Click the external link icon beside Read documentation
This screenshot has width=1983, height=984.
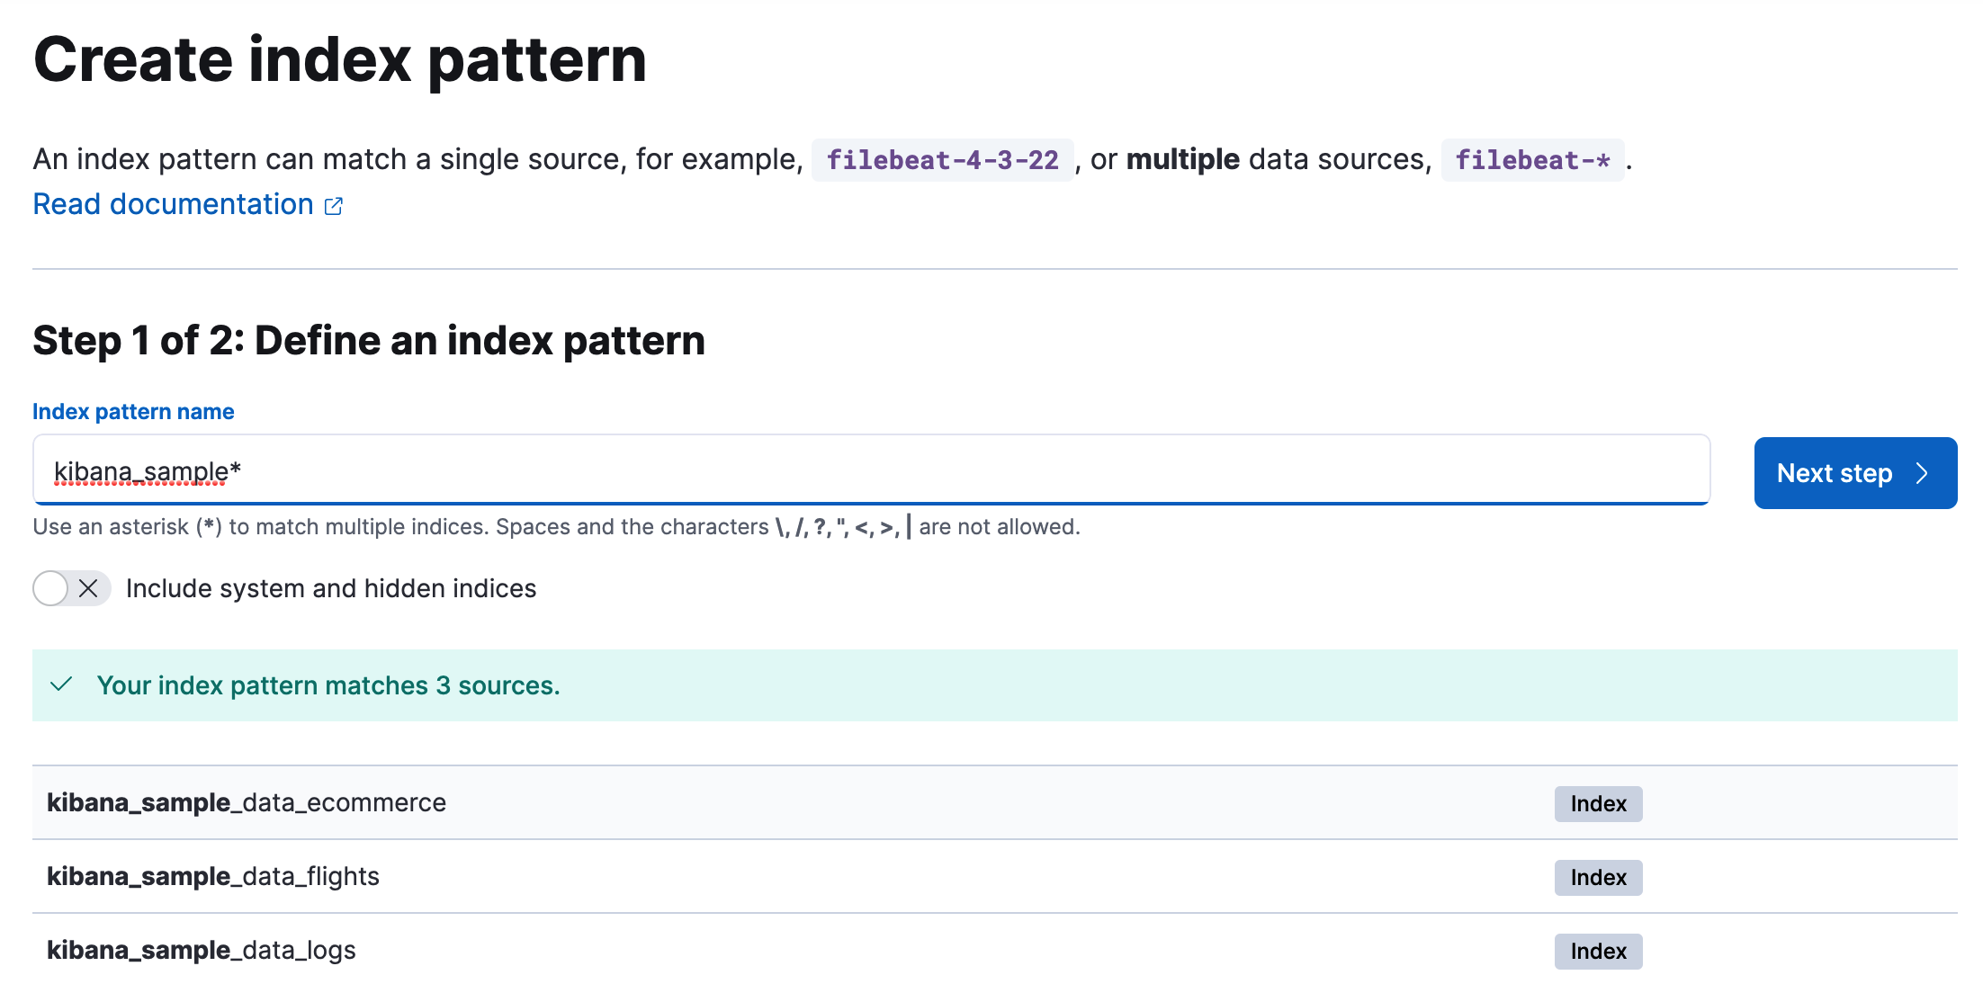(333, 205)
